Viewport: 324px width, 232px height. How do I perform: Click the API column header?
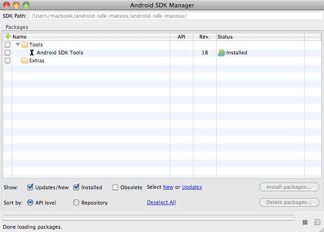[x=181, y=37]
